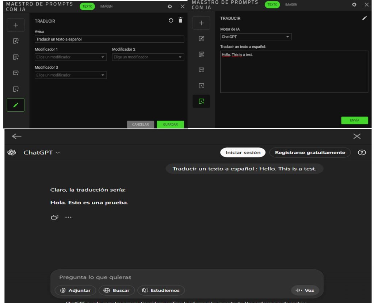This screenshot has height=303, width=374.
Task: Expand the ChatGPT model selector chevron
Action: tap(58, 153)
